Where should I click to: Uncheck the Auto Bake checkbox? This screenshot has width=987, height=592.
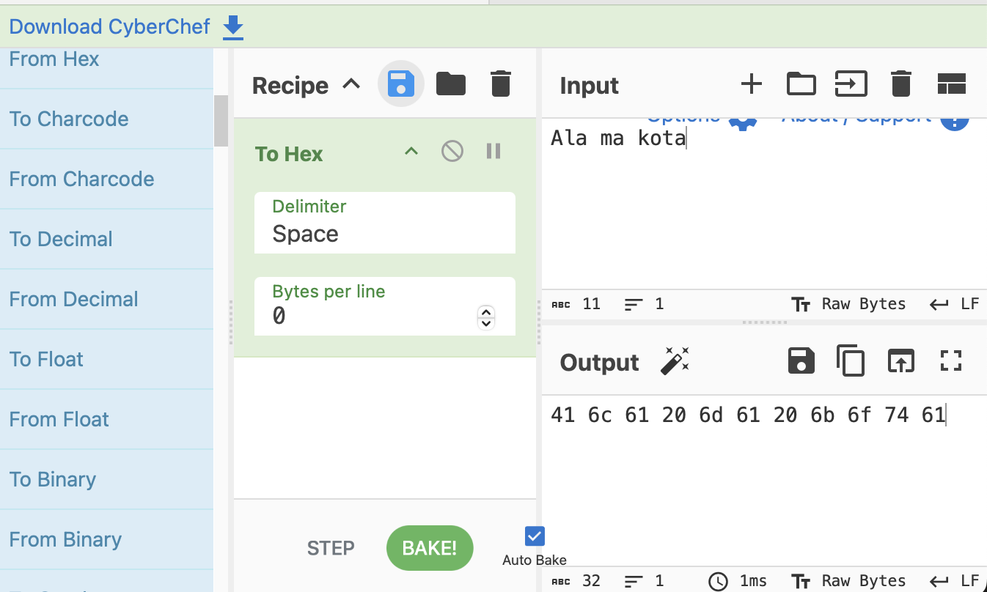[535, 536]
